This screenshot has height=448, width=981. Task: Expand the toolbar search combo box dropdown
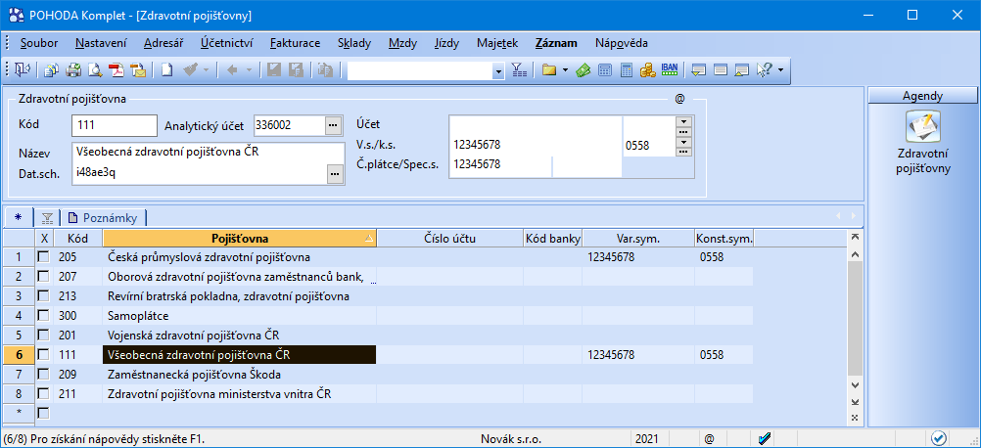497,70
